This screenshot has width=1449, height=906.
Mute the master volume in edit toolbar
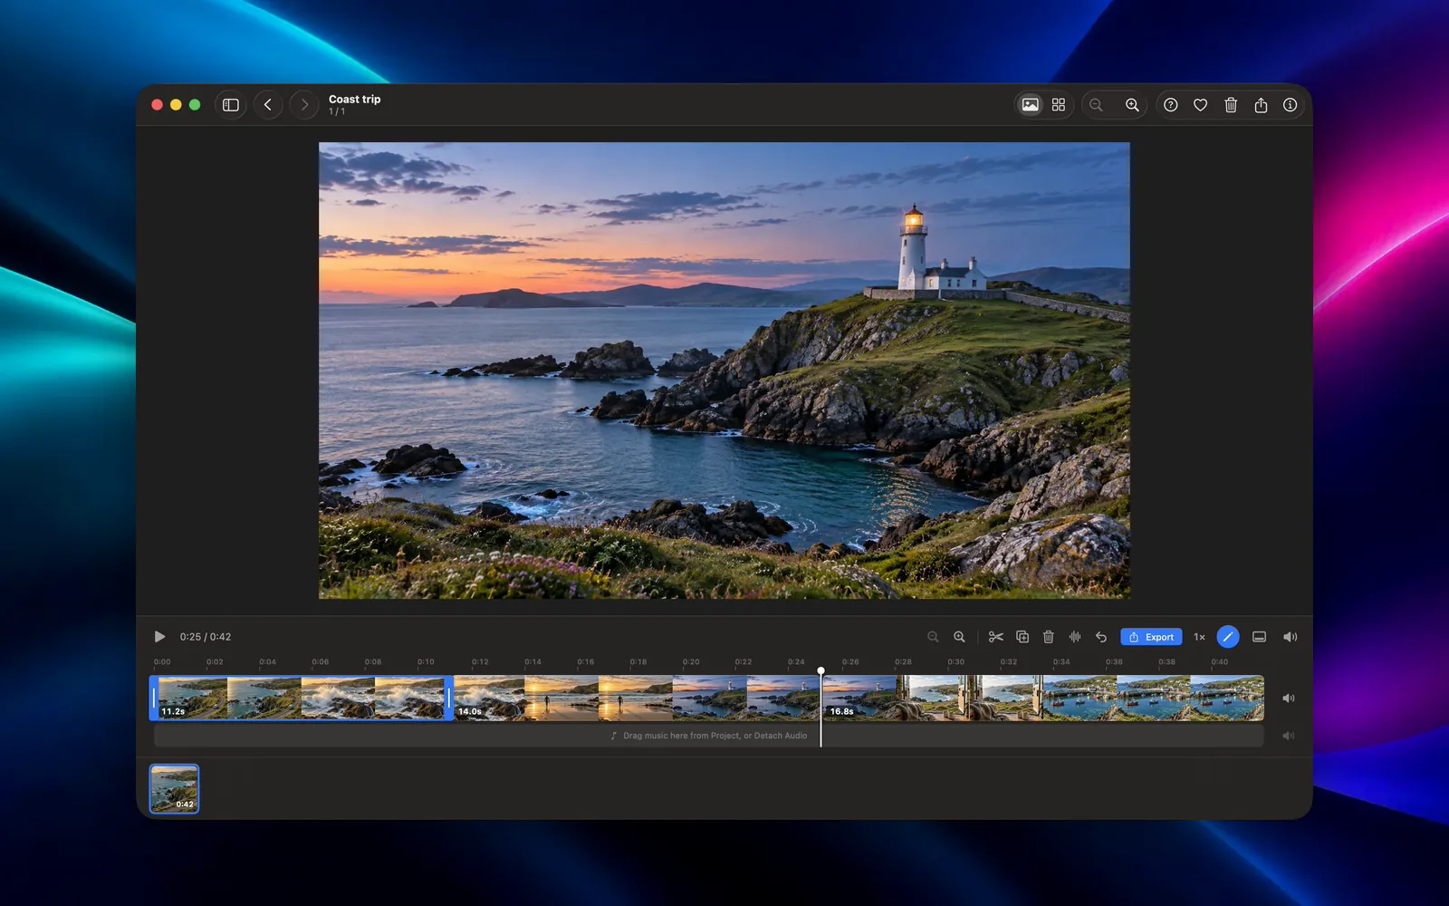pos(1290,637)
